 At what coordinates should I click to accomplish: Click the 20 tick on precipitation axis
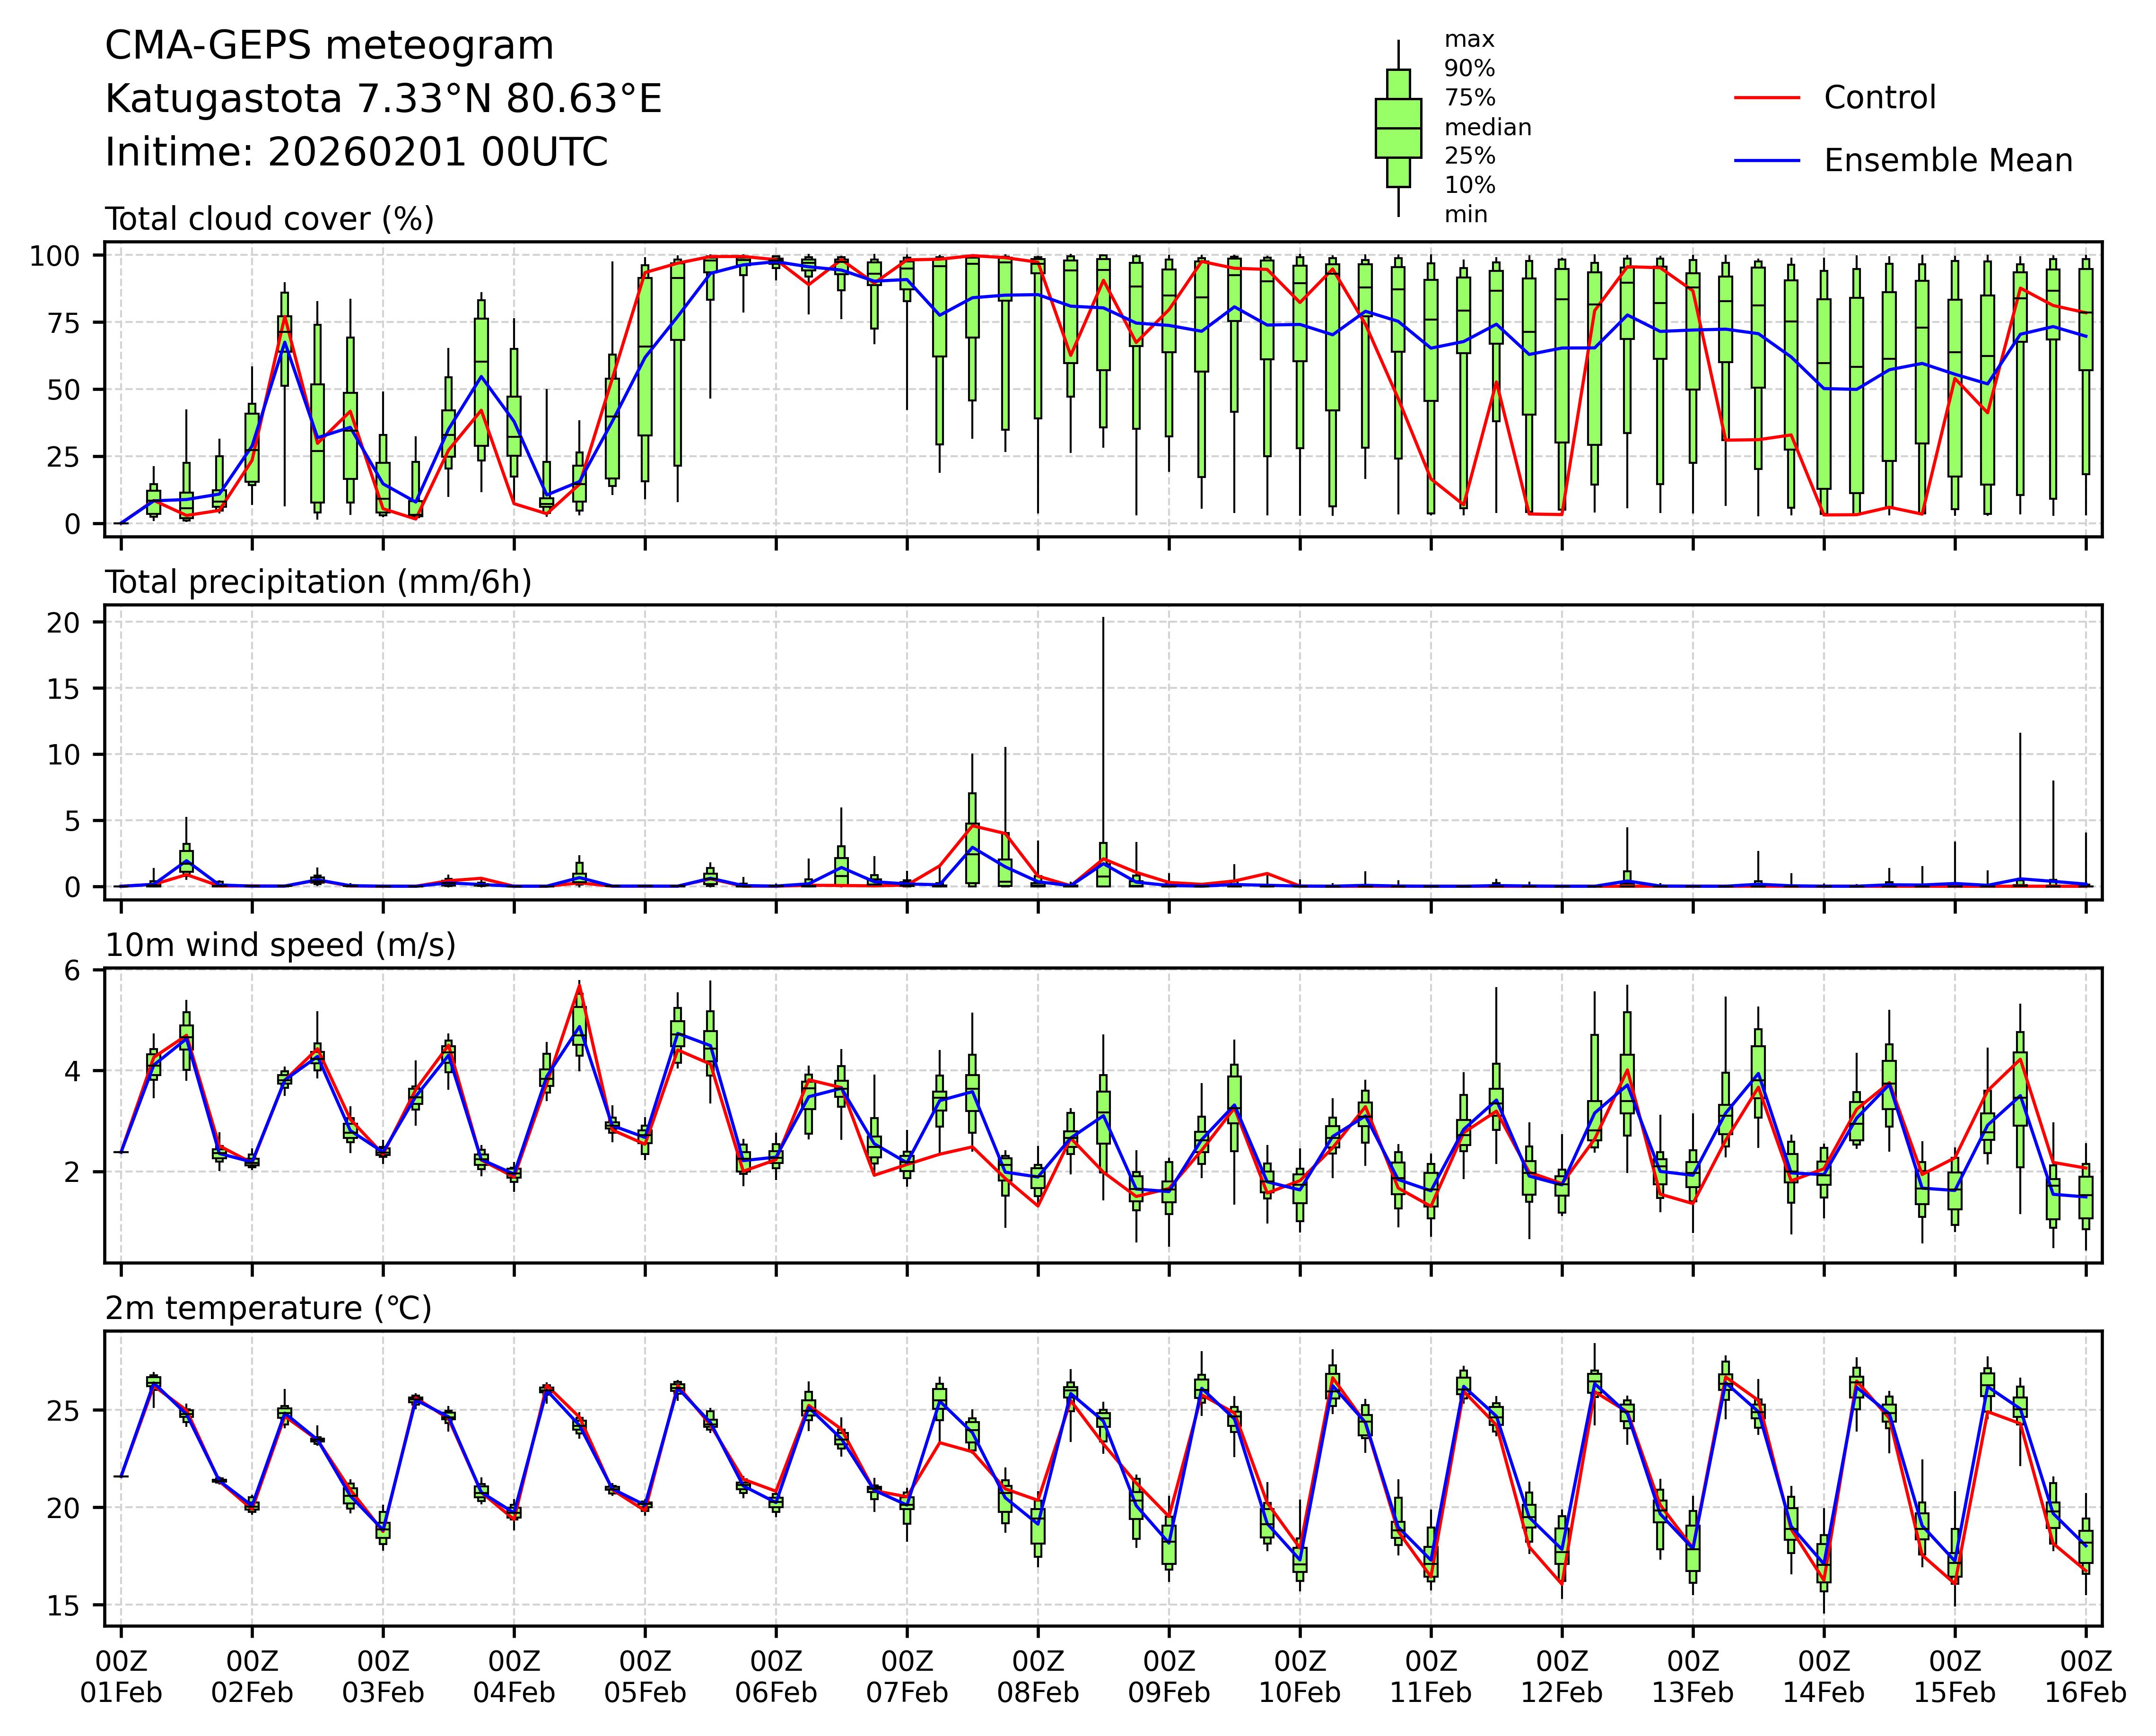pos(62,623)
